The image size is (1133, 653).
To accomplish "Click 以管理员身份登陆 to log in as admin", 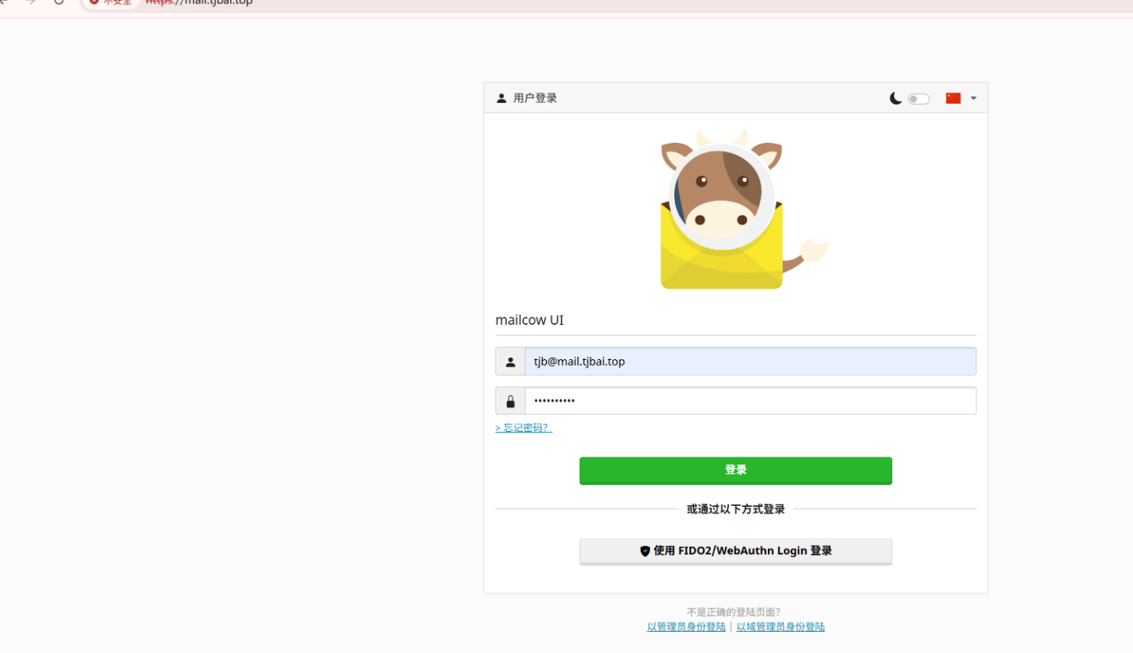I will [x=686, y=626].
